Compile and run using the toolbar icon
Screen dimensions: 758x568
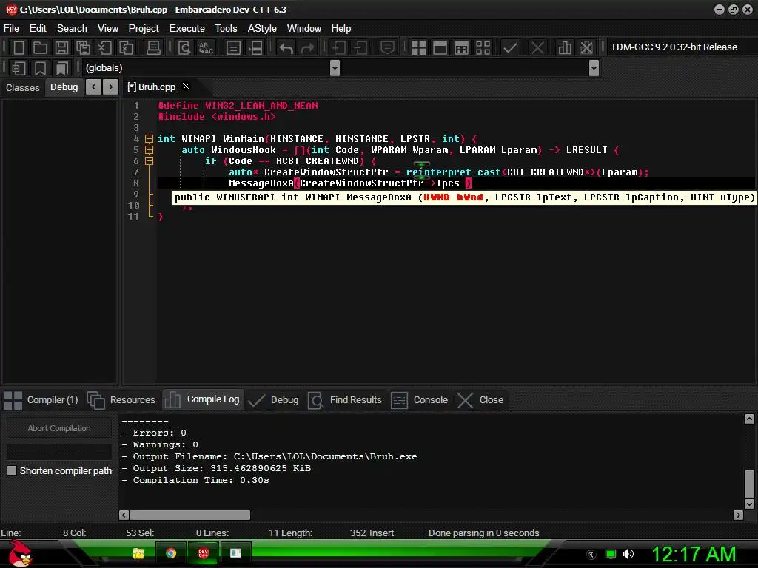(x=462, y=47)
